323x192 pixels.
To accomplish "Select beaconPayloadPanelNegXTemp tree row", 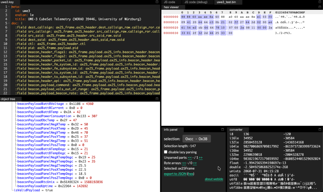I will point(53,124).
